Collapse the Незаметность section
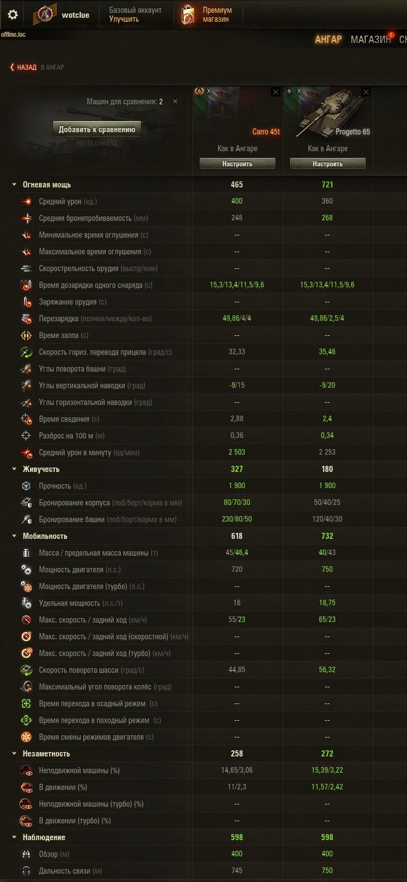407x882 pixels. coord(14,754)
